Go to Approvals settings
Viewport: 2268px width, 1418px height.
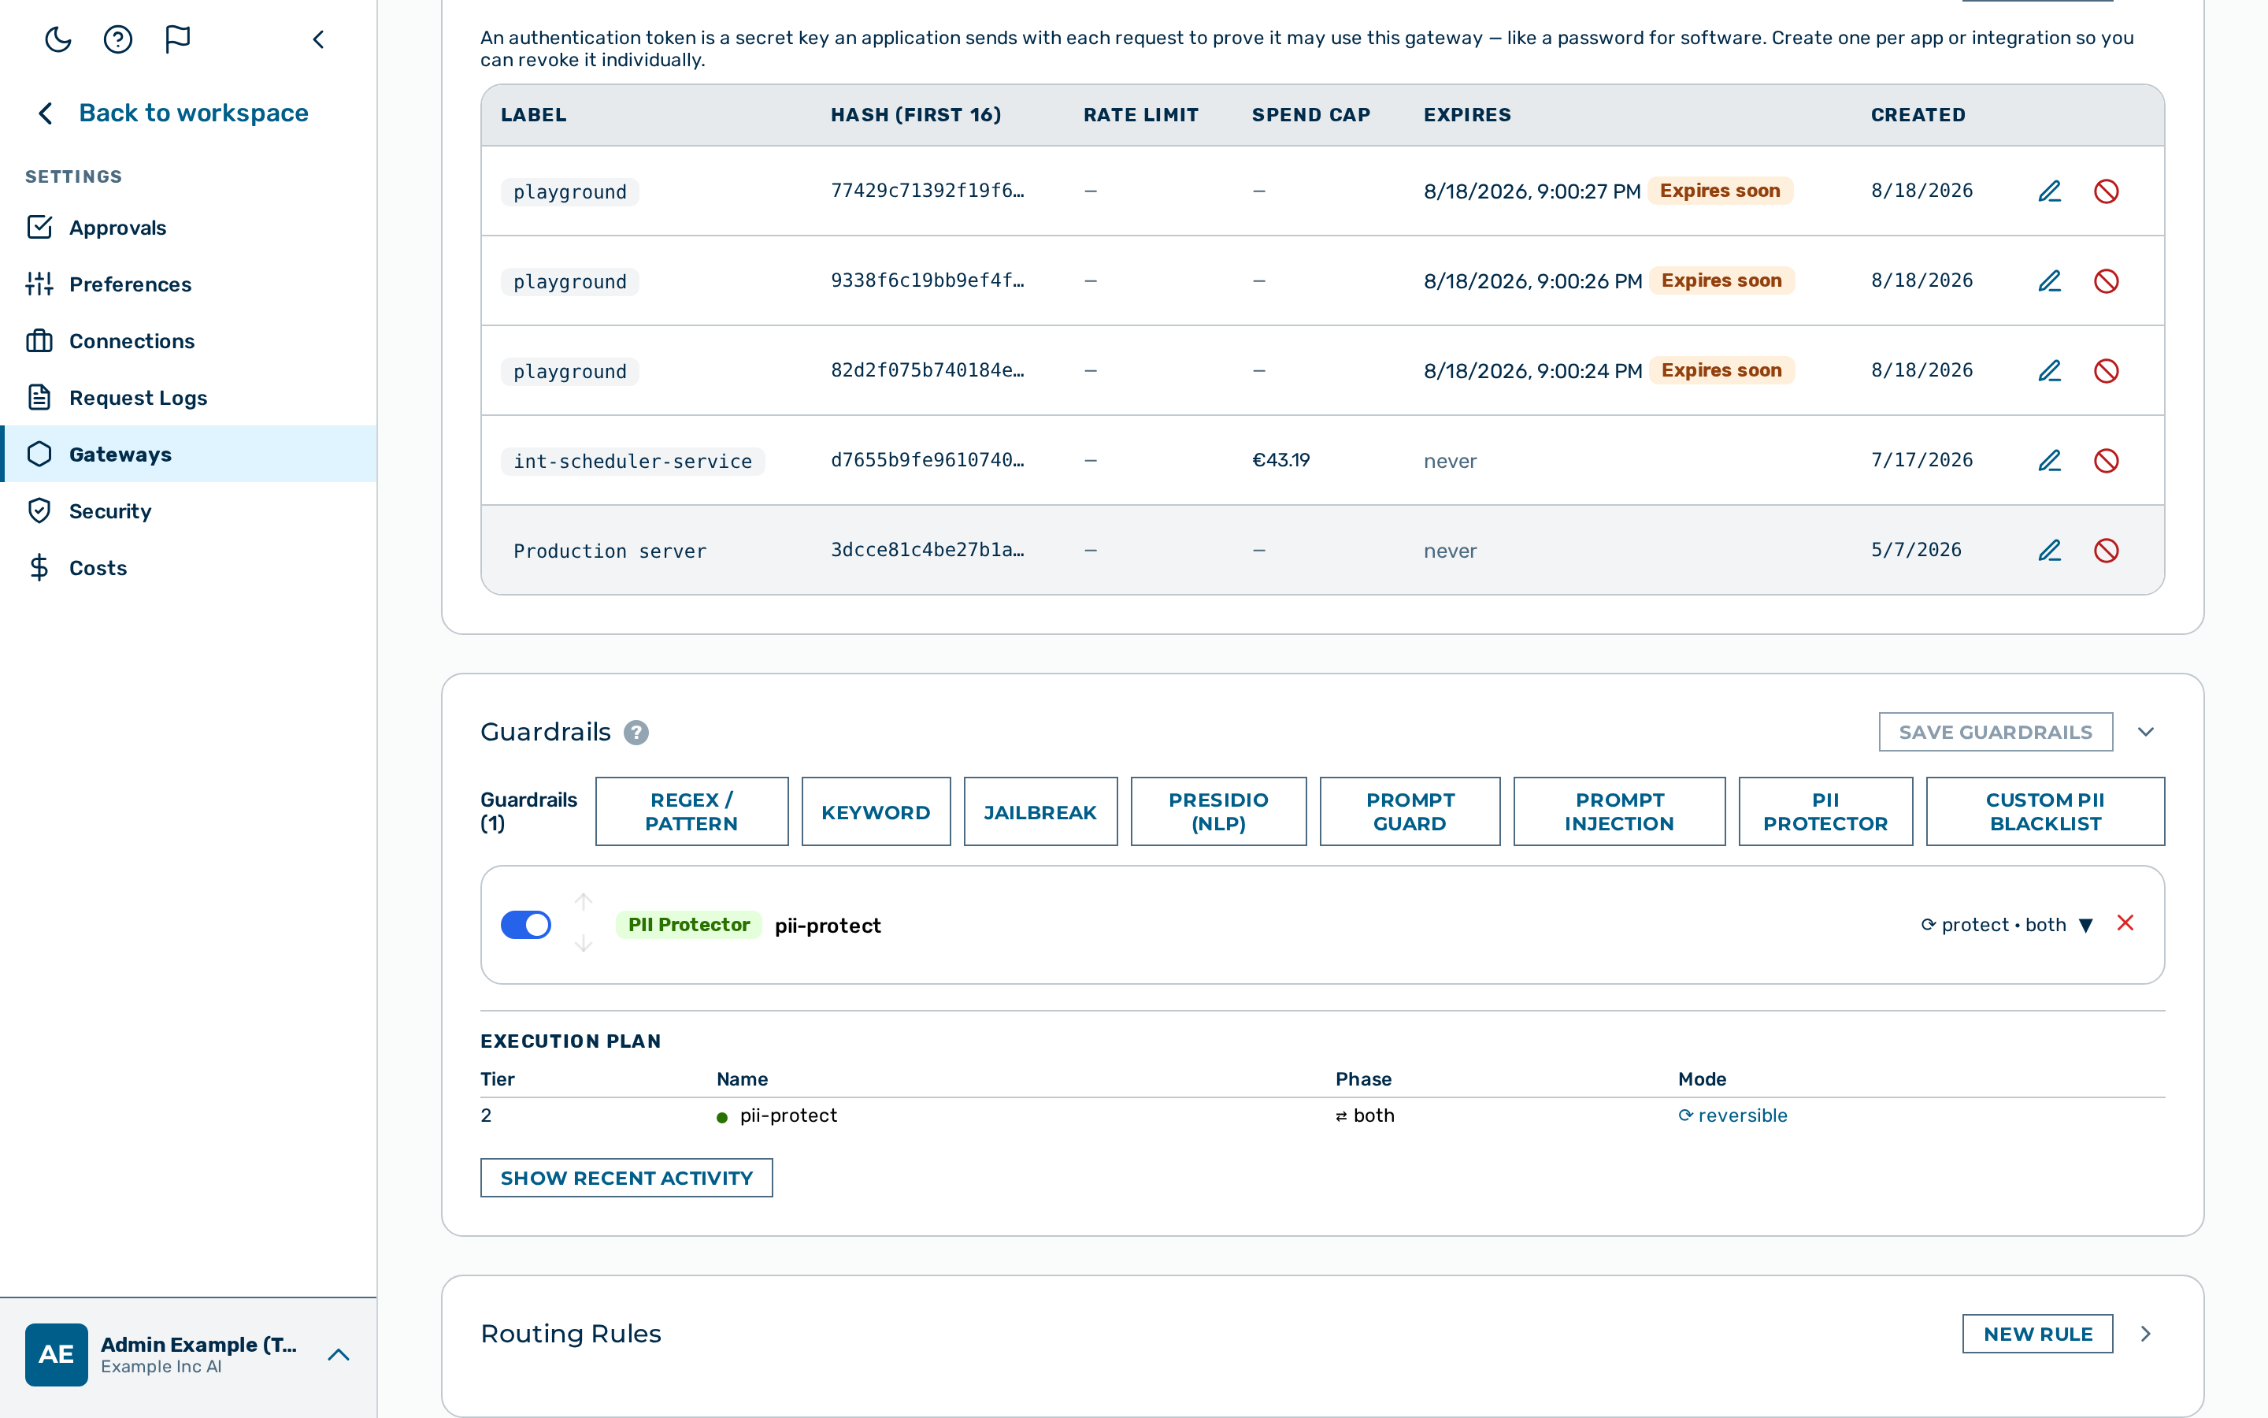[188, 228]
